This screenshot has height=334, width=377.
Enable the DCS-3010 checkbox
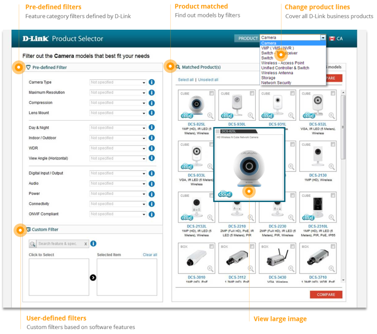tap(211, 246)
